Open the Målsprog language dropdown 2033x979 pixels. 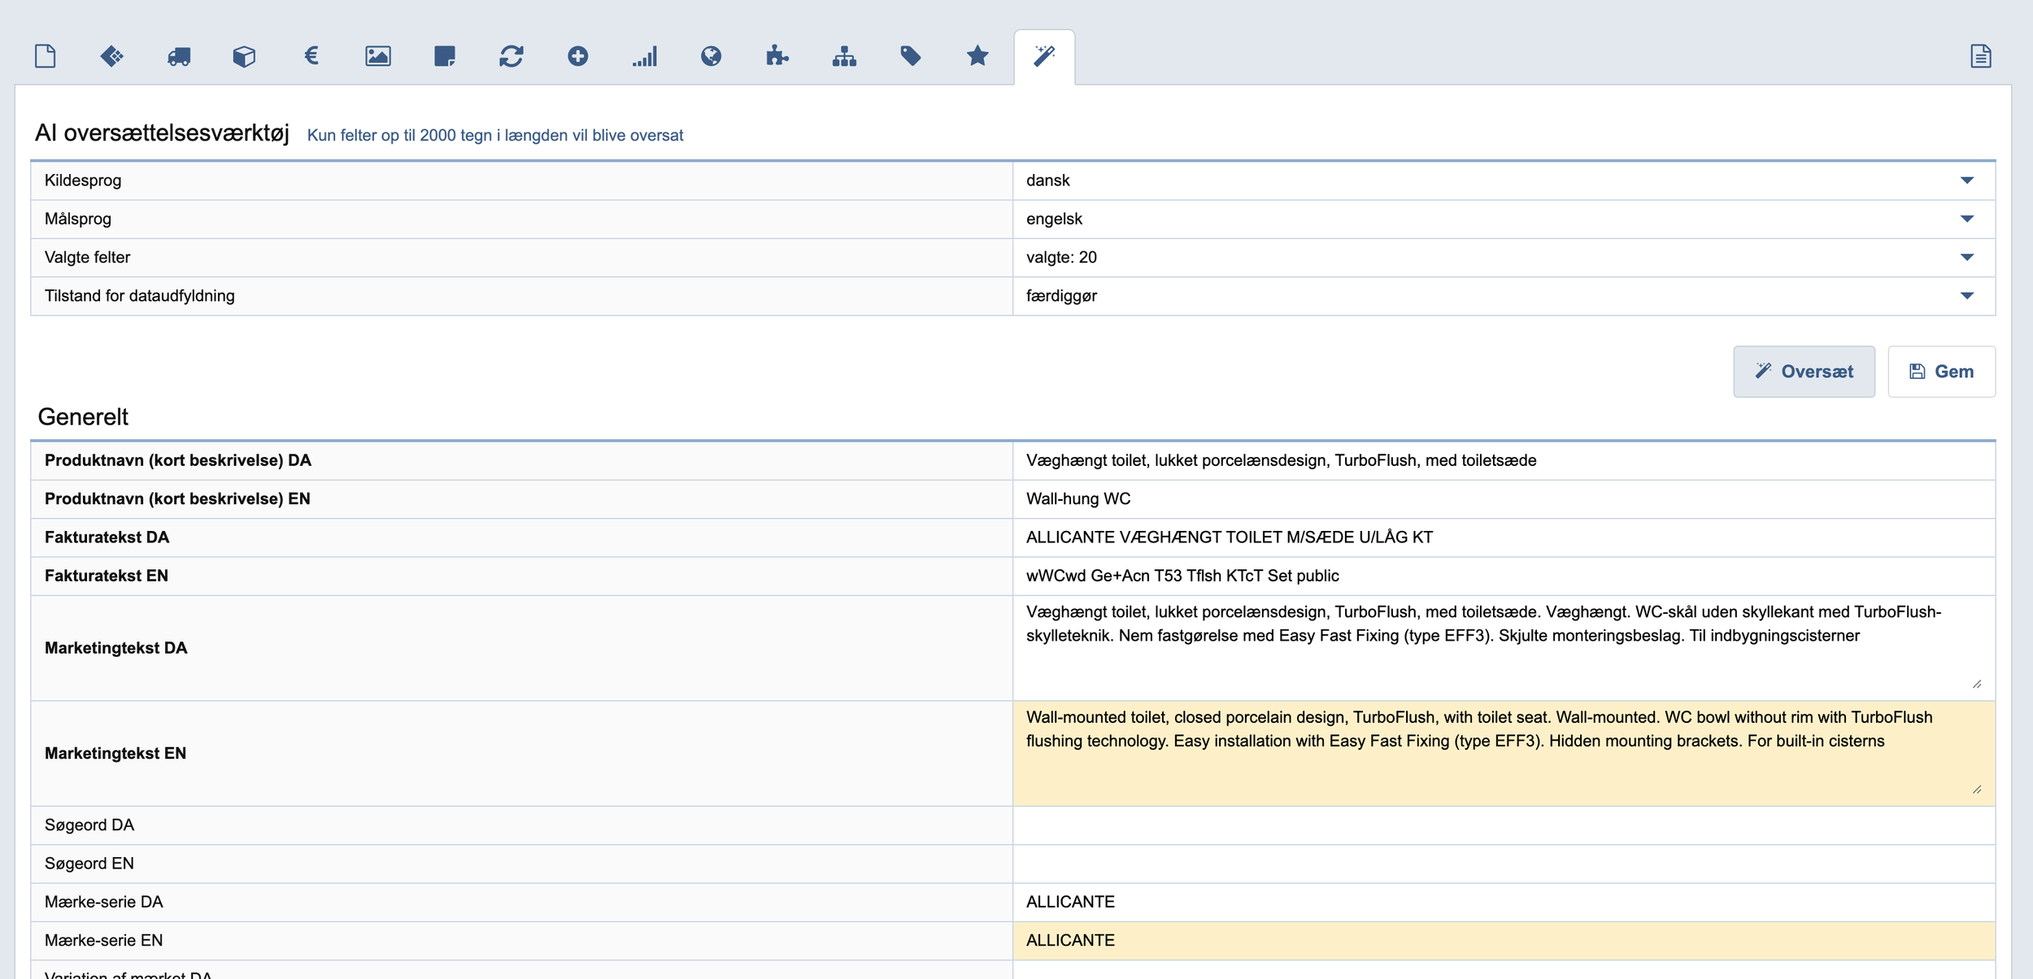coord(1503,219)
